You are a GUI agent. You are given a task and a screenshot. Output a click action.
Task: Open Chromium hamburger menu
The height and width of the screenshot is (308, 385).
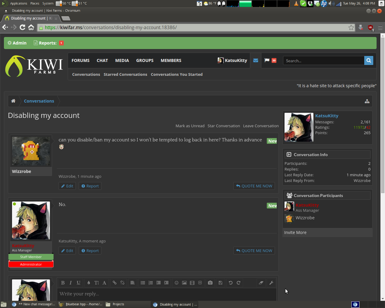click(380, 28)
